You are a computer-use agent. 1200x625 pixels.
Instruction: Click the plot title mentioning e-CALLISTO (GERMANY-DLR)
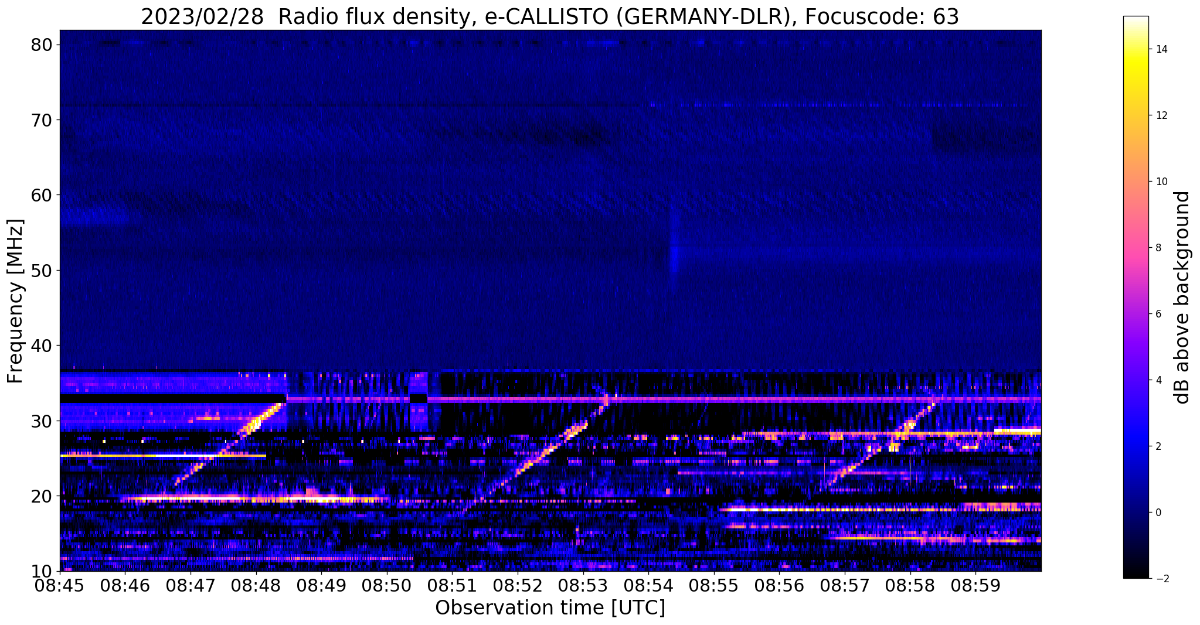550,16
